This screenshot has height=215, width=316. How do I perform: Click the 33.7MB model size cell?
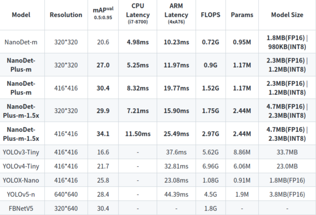pyautogui.click(x=287, y=152)
